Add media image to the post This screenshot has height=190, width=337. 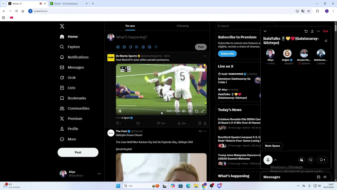[118, 47]
